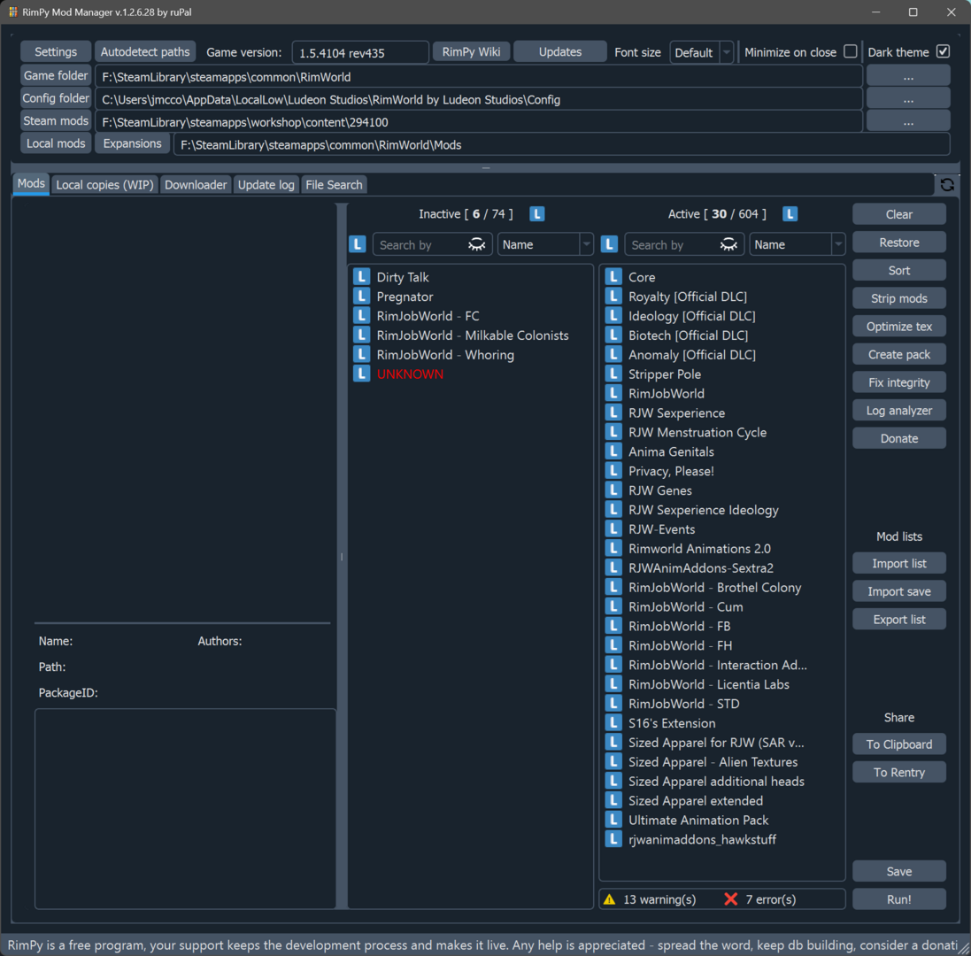Click the L filter icon before the active search box
Viewport: 971px width, 956px height.
click(609, 244)
